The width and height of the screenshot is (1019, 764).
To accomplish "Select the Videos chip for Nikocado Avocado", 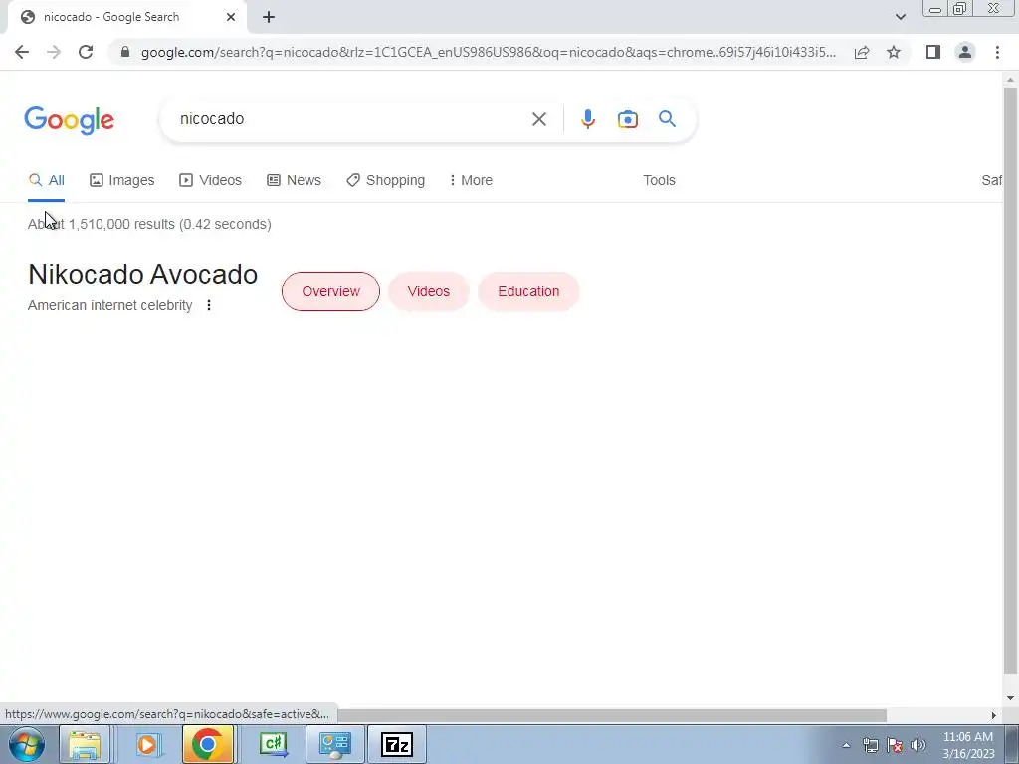I will point(429,291).
